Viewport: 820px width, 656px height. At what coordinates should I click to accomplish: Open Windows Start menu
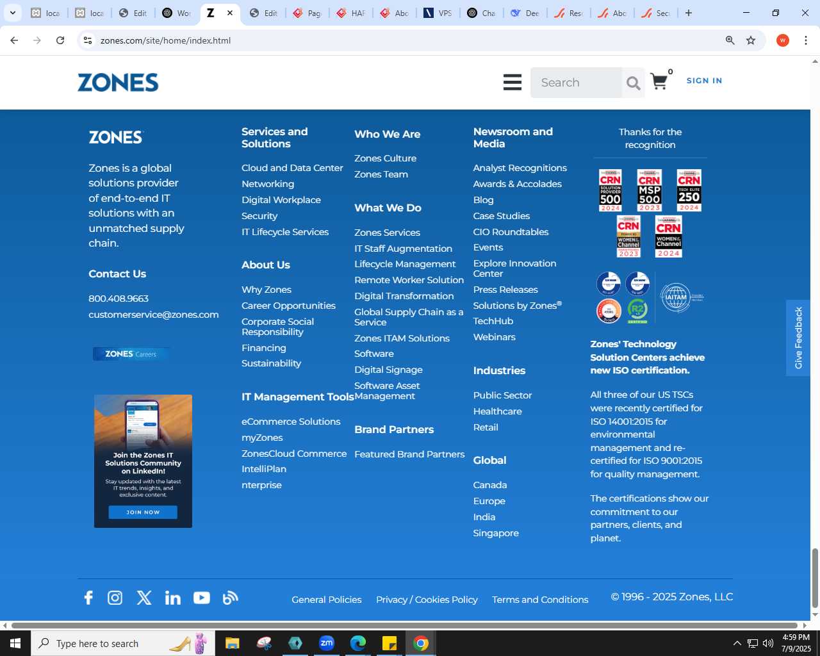coord(15,643)
